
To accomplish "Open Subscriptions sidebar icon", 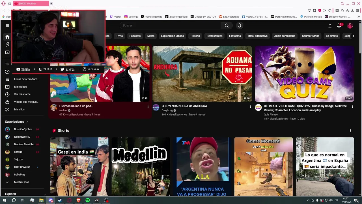I will click(7, 52).
